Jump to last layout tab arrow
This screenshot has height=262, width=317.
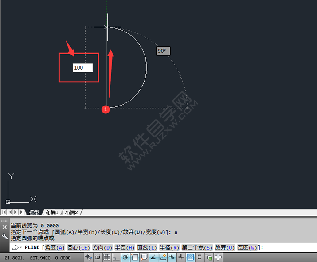tap(21, 212)
